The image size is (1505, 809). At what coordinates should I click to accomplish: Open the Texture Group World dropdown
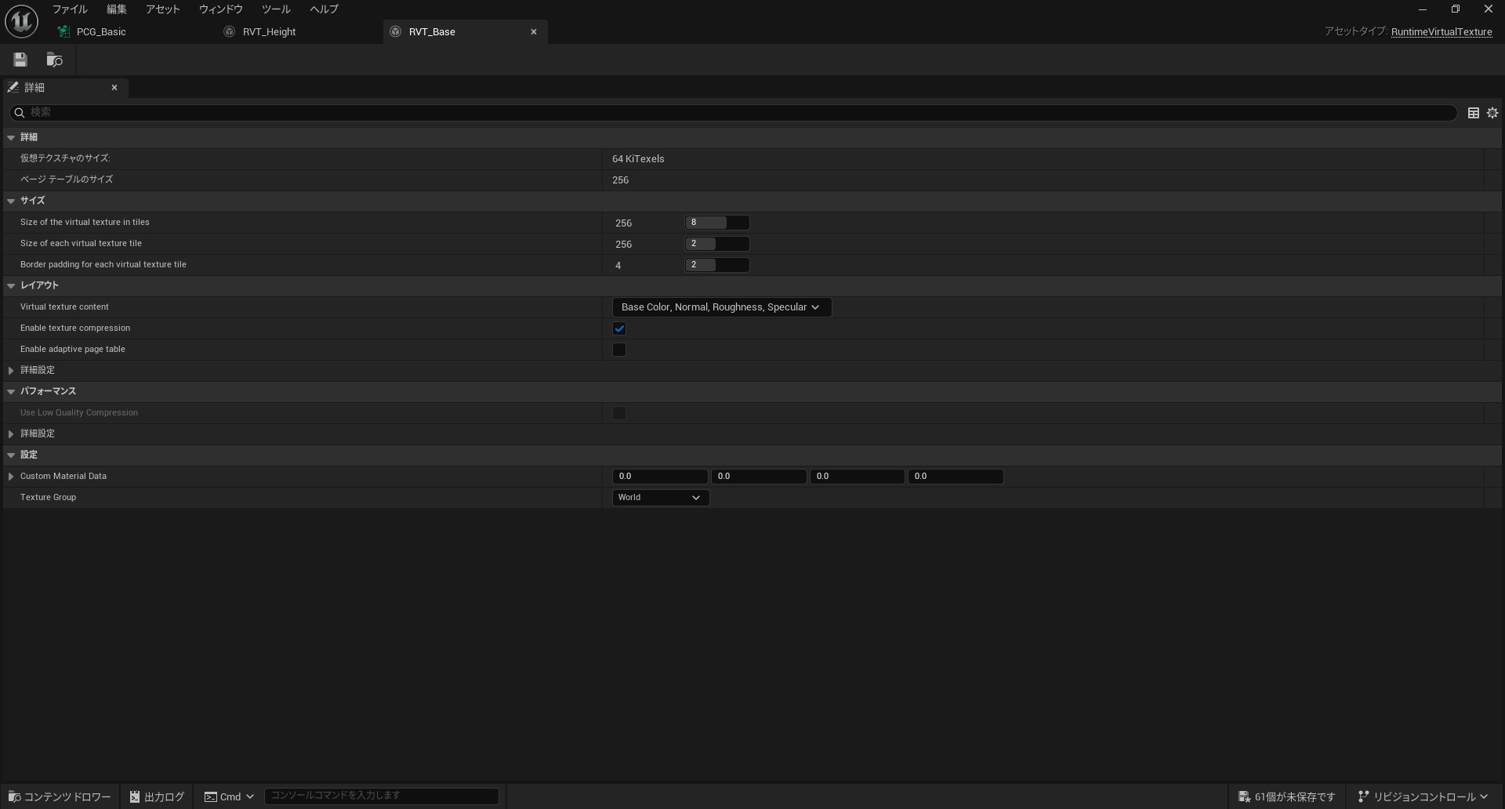[659, 498]
